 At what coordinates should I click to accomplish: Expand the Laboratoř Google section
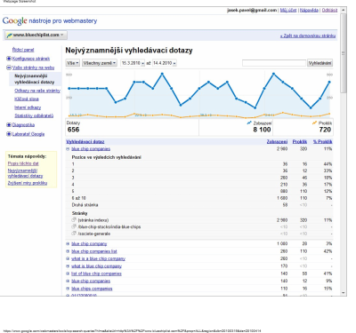[x=9, y=134]
